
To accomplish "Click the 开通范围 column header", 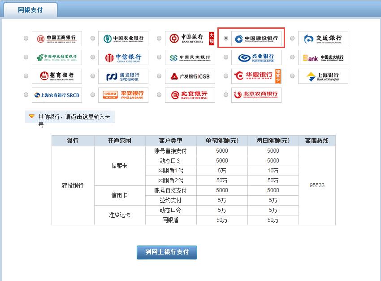I will tap(120, 140).
